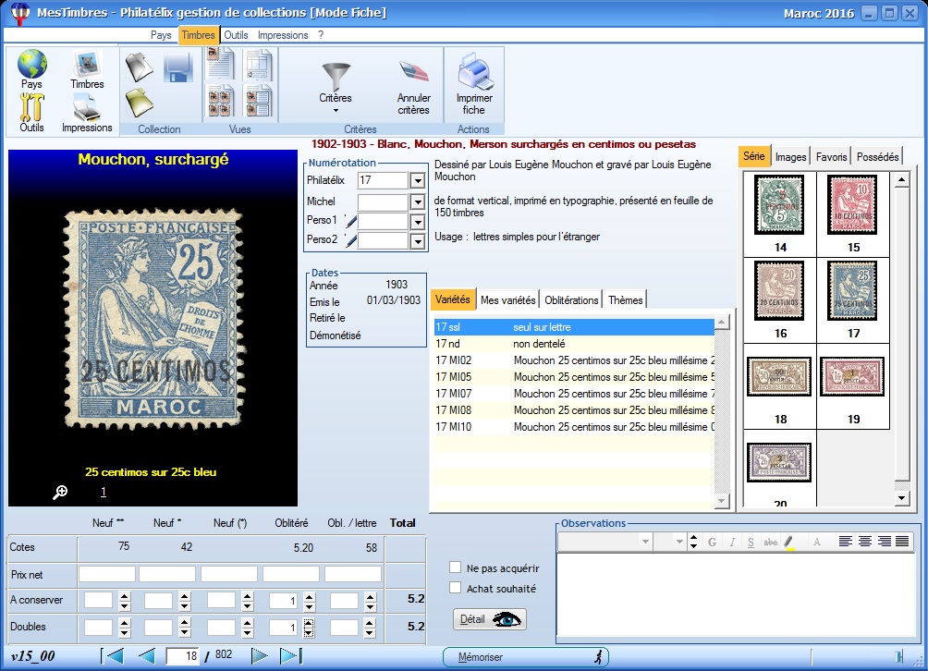Click down arrow of series thumbnails scrollbar
Viewport: 928px width, 671px height.
click(x=901, y=498)
